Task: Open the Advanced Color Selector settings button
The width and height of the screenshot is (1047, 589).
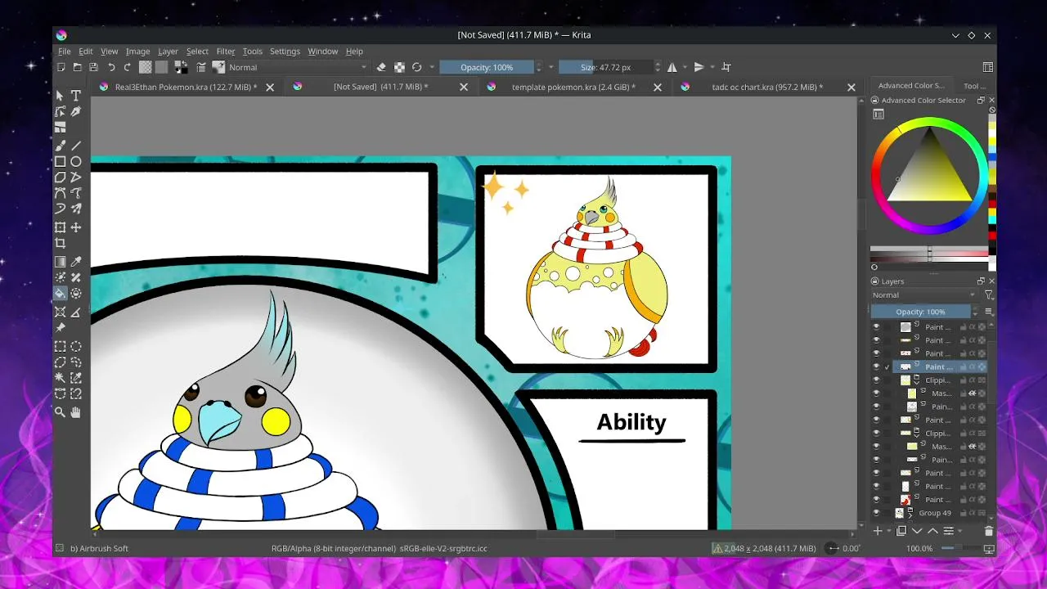Action: (878, 115)
